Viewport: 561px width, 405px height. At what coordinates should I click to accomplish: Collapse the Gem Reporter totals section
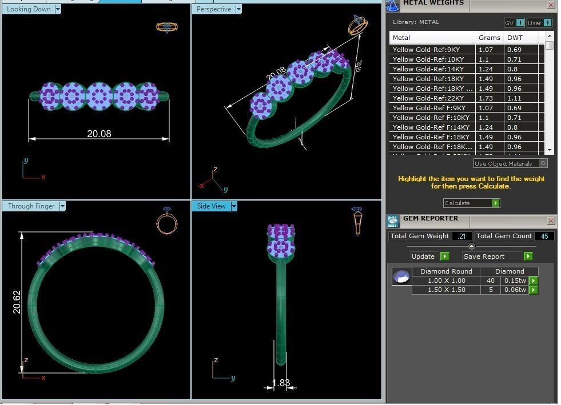pos(471,246)
